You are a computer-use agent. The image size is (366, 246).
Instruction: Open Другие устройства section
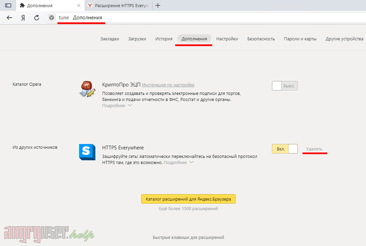[344, 39]
